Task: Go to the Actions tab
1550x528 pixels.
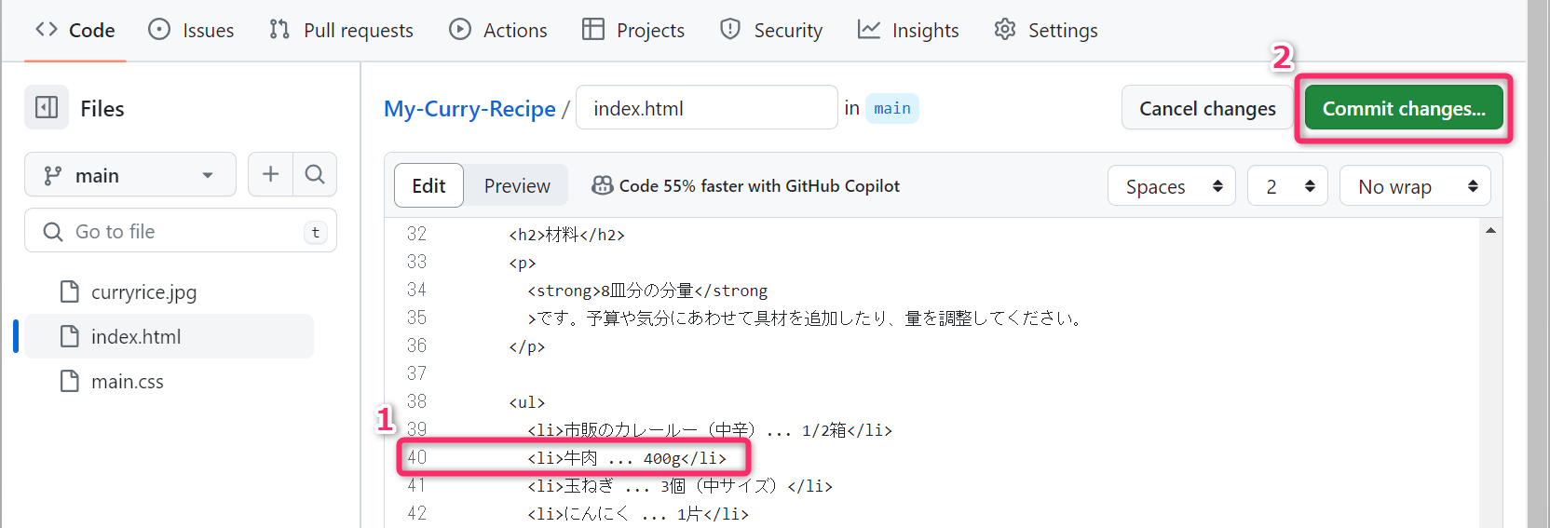Action: pyautogui.click(x=498, y=30)
